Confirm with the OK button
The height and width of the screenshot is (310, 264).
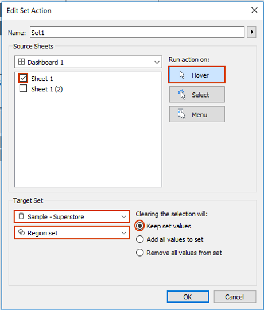pos(188,297)
